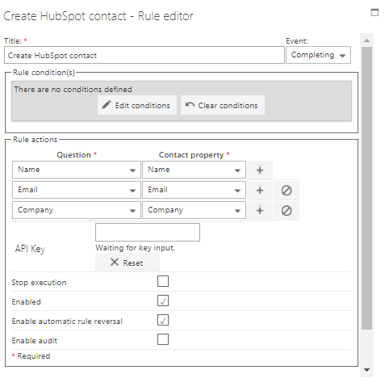Image resolution: width=385 pixels, height=391 pixels.
Task: Click the 'Stop execution' label
Action: [39, 283]
